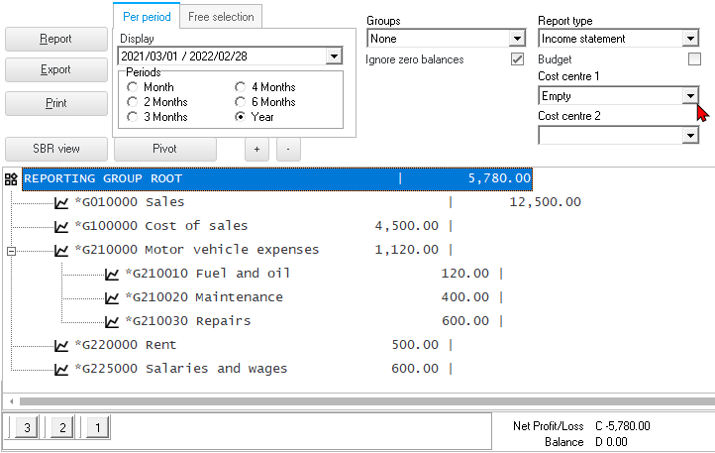Click the Fuel and oil chart icon
Screen dimensions: 715x453
pyautogui.click(x=113, y=274)
